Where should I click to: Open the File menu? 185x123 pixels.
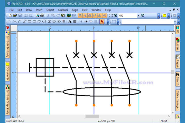point(12,10)
